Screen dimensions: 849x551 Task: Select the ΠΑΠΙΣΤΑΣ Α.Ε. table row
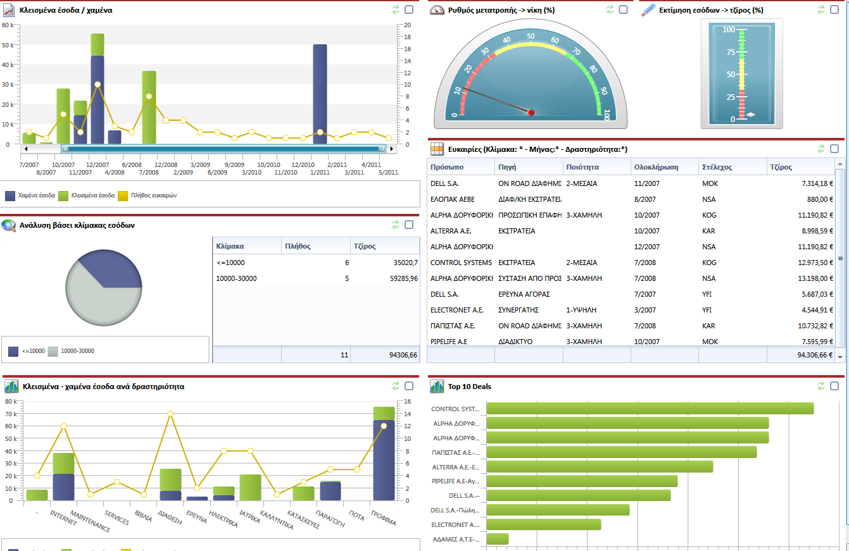[x=631, y=326]
